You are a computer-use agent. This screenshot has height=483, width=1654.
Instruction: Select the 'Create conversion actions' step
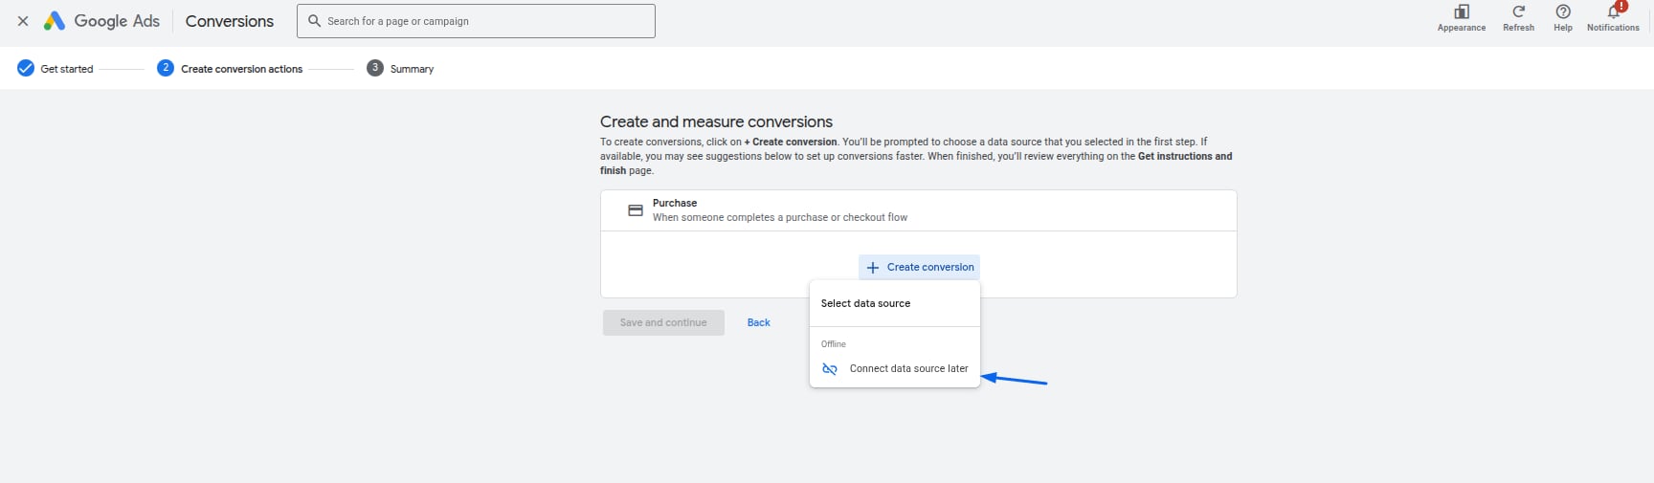230,69
